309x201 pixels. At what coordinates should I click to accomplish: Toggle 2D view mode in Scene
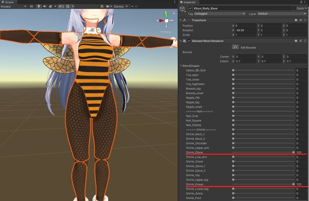[x=31, y=6]
